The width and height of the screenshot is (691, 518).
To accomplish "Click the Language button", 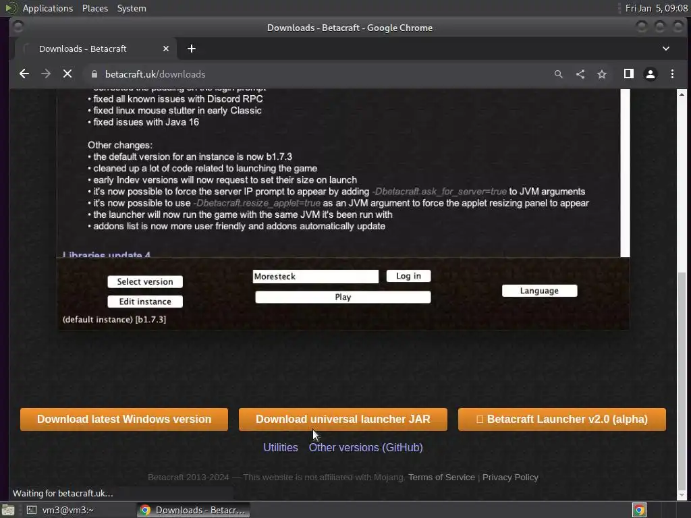I will point(539,291).
